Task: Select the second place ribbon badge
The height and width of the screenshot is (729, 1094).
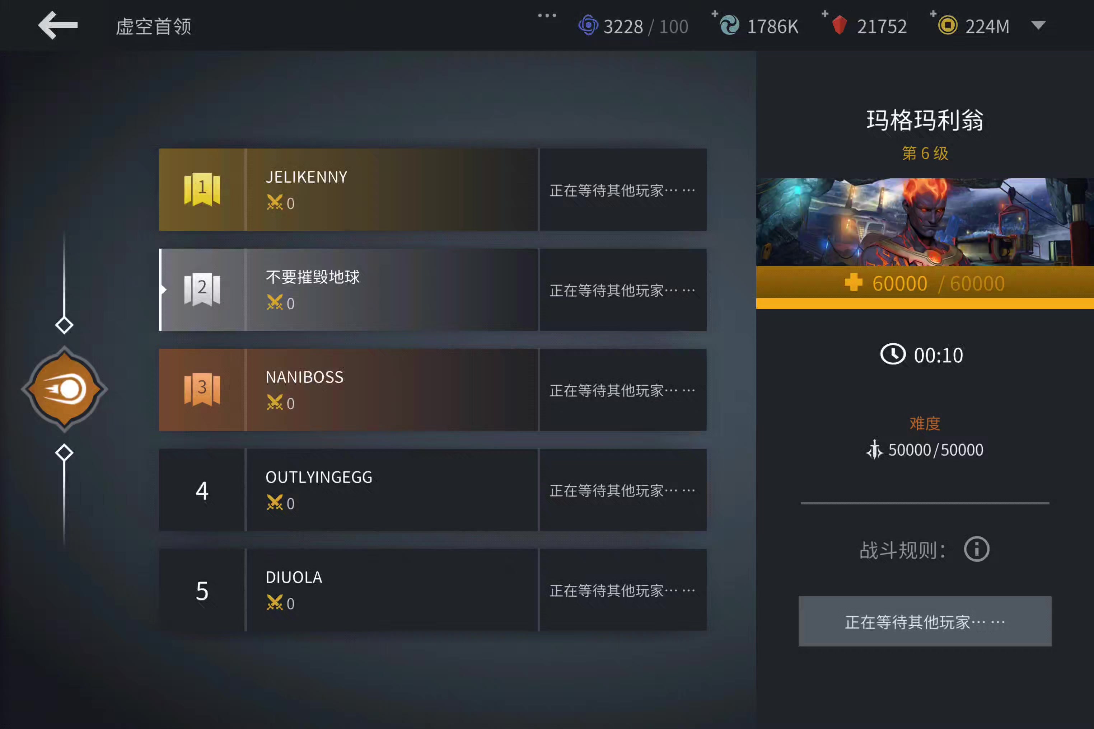Action: coord(202,289)
